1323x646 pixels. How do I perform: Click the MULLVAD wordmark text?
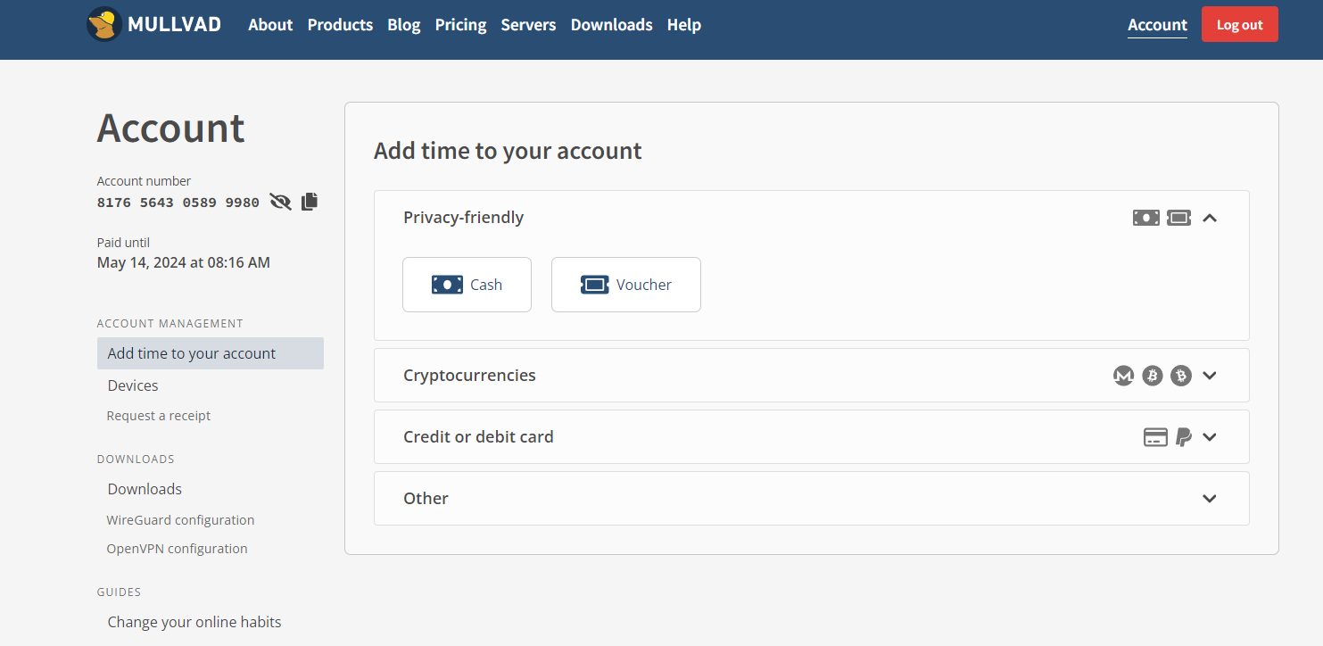(x=175, y=25)
